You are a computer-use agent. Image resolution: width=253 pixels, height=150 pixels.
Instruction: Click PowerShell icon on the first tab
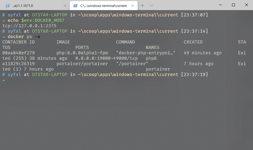click(x=8, y=5)
